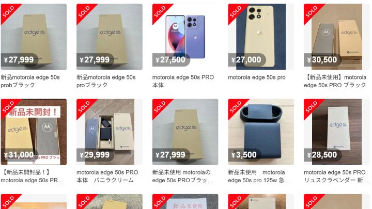Open the purple motorola edge 50s PRO thumbnail
Viewport: 372px width, 209px height.
point(185,37)
